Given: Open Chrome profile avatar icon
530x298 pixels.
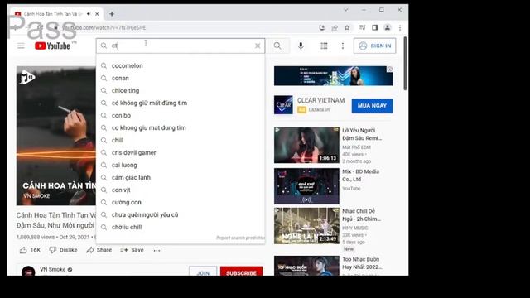Looking at the screenshot, I should tap(388, 27).
